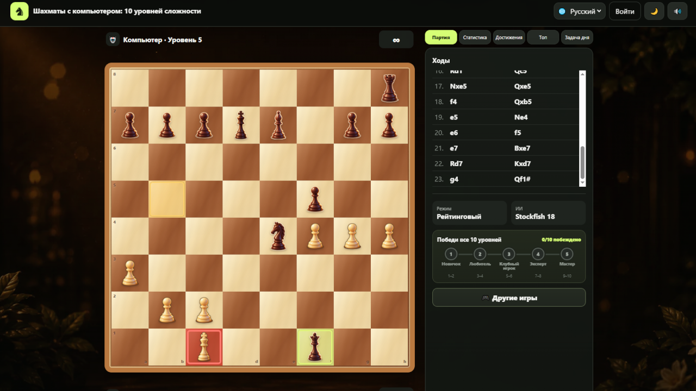Viewport: 696px width, 391px height.
Task: Click the computer opponent avatar icon
Action: [x=113, y=40]
